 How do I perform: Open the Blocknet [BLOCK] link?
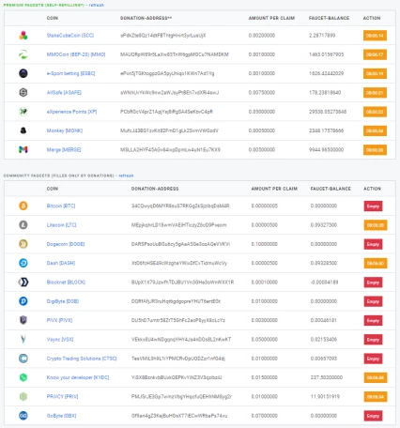click(66, 283)
